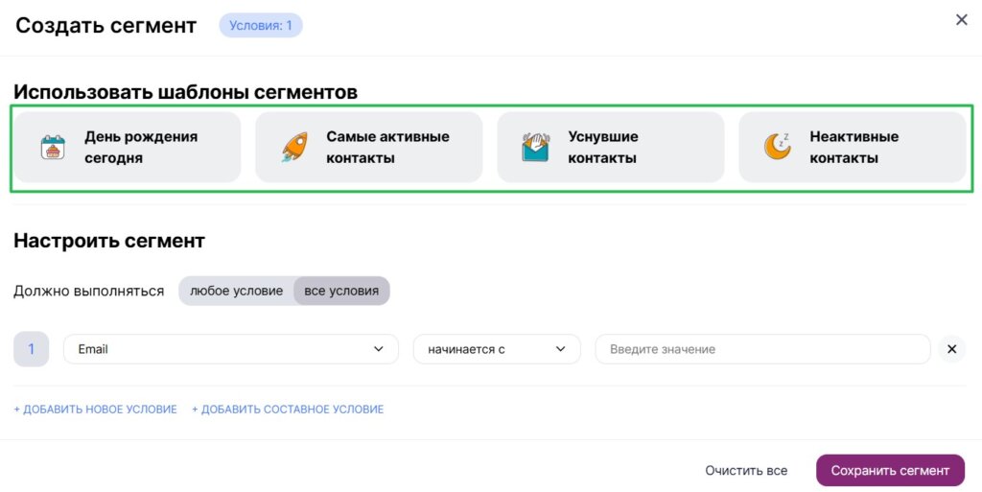Choose the "День рождения сегодня" template
The image size is (982, 492).
(141, 148)
